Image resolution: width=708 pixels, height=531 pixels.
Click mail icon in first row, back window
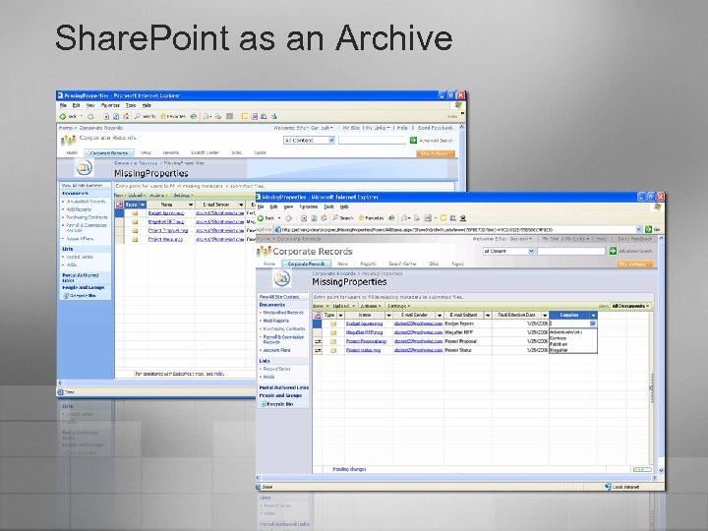[135, 213]
